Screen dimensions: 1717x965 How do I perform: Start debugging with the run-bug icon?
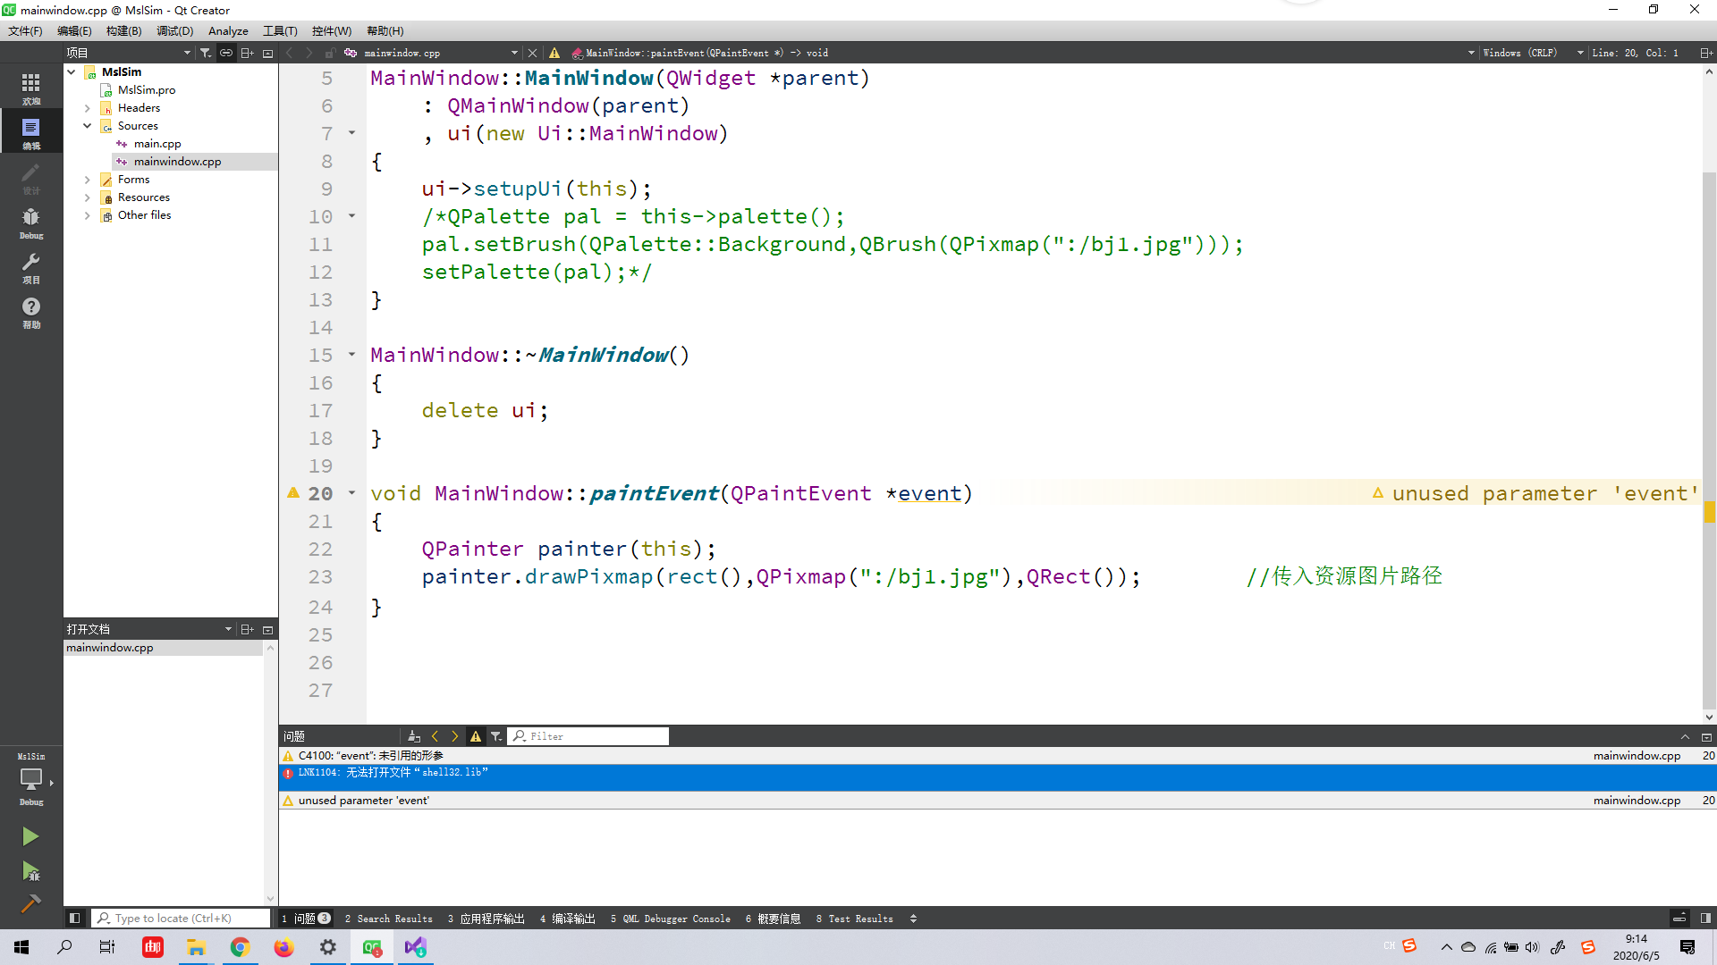click(30, 871)
